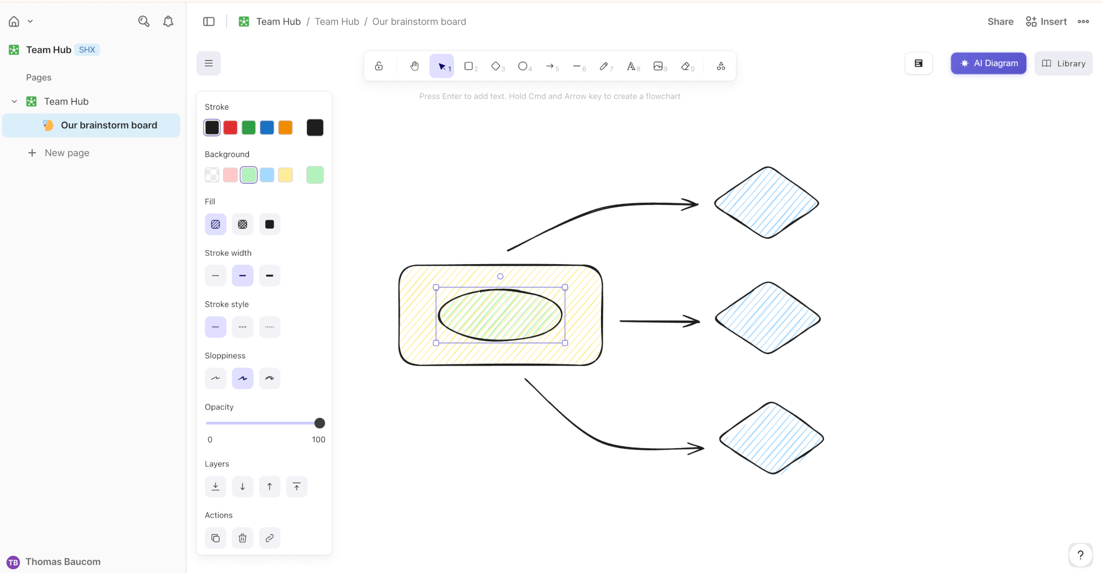Screen dimensions: 1103x573
Task: Select the Diamond shape tool
Action: tap(496, 66)
